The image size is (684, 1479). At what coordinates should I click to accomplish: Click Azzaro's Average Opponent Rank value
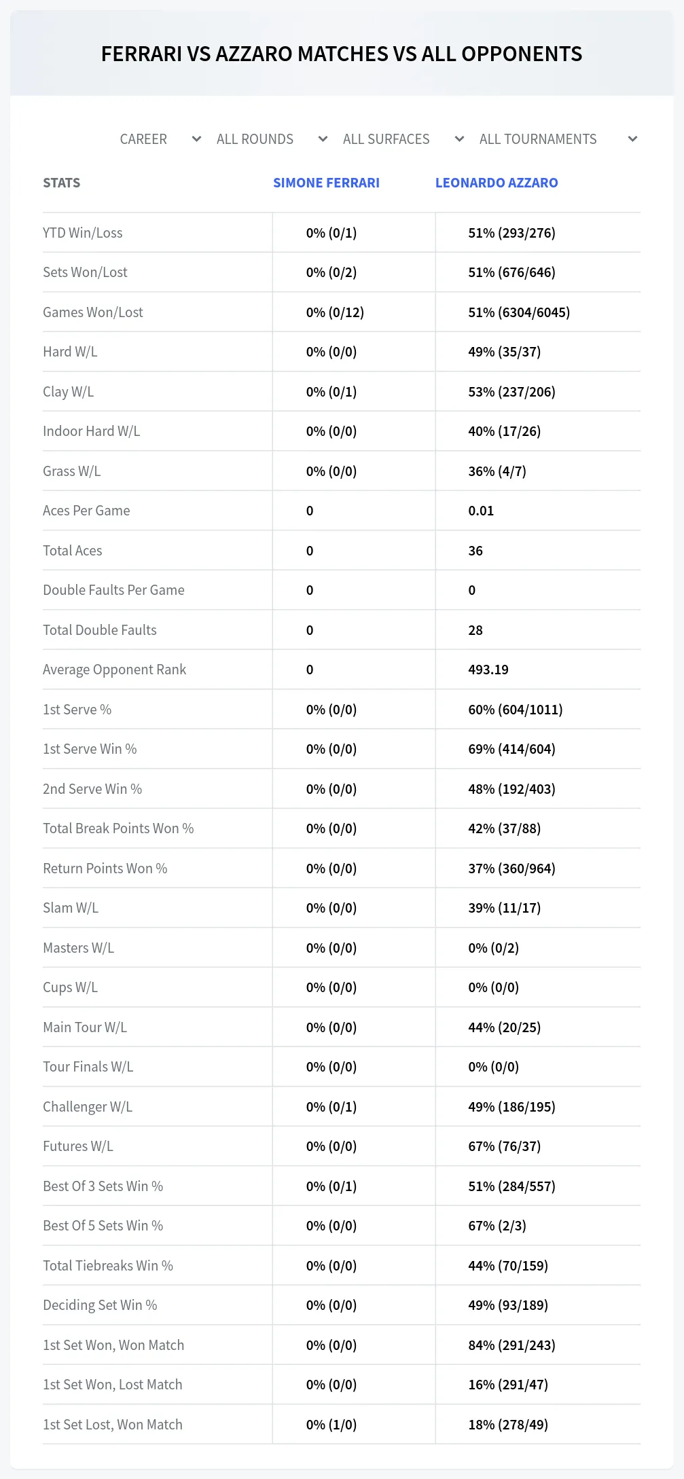pos(488,670)
